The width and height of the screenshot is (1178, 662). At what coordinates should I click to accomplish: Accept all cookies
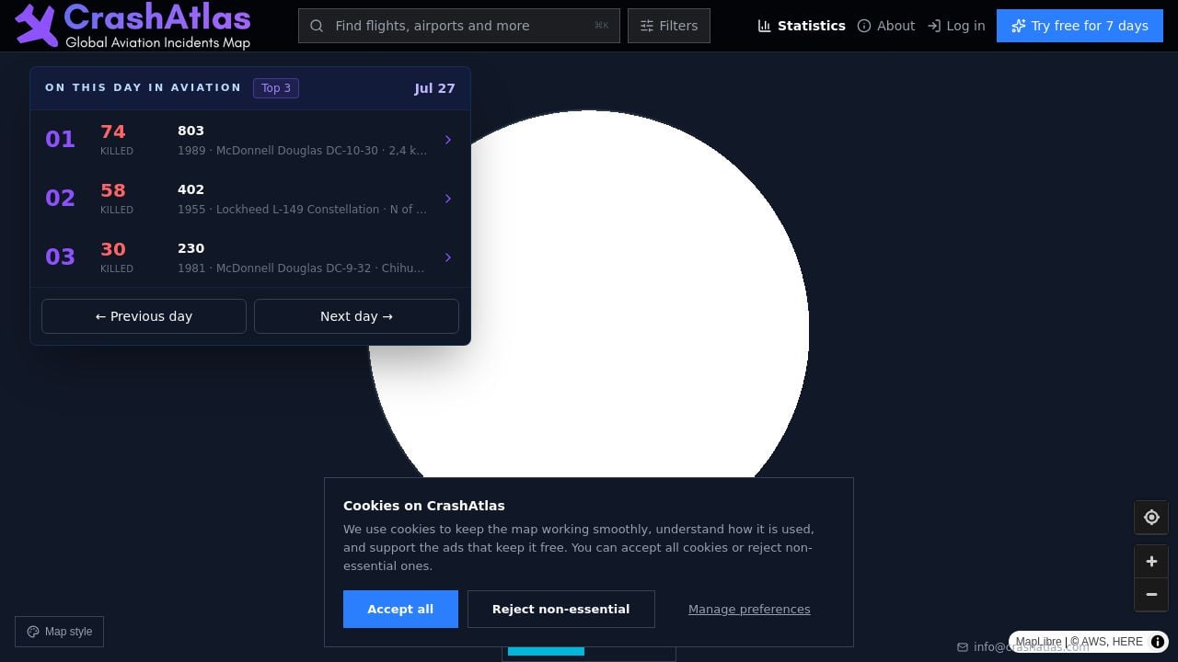(400, 610)
